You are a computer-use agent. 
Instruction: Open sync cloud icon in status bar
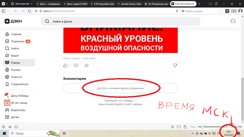tap(16, 127)
